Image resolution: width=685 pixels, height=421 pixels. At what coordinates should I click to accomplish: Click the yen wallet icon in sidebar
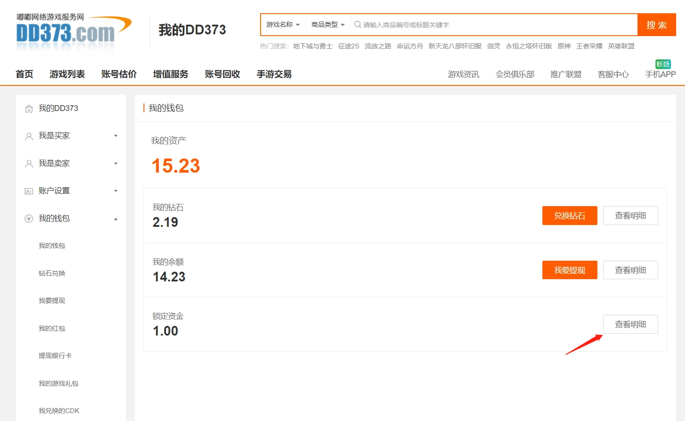pos(29,219)
